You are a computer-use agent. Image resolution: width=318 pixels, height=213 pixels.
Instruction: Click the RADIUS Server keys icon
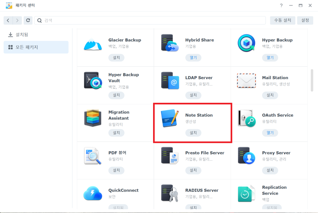[170, 193]
